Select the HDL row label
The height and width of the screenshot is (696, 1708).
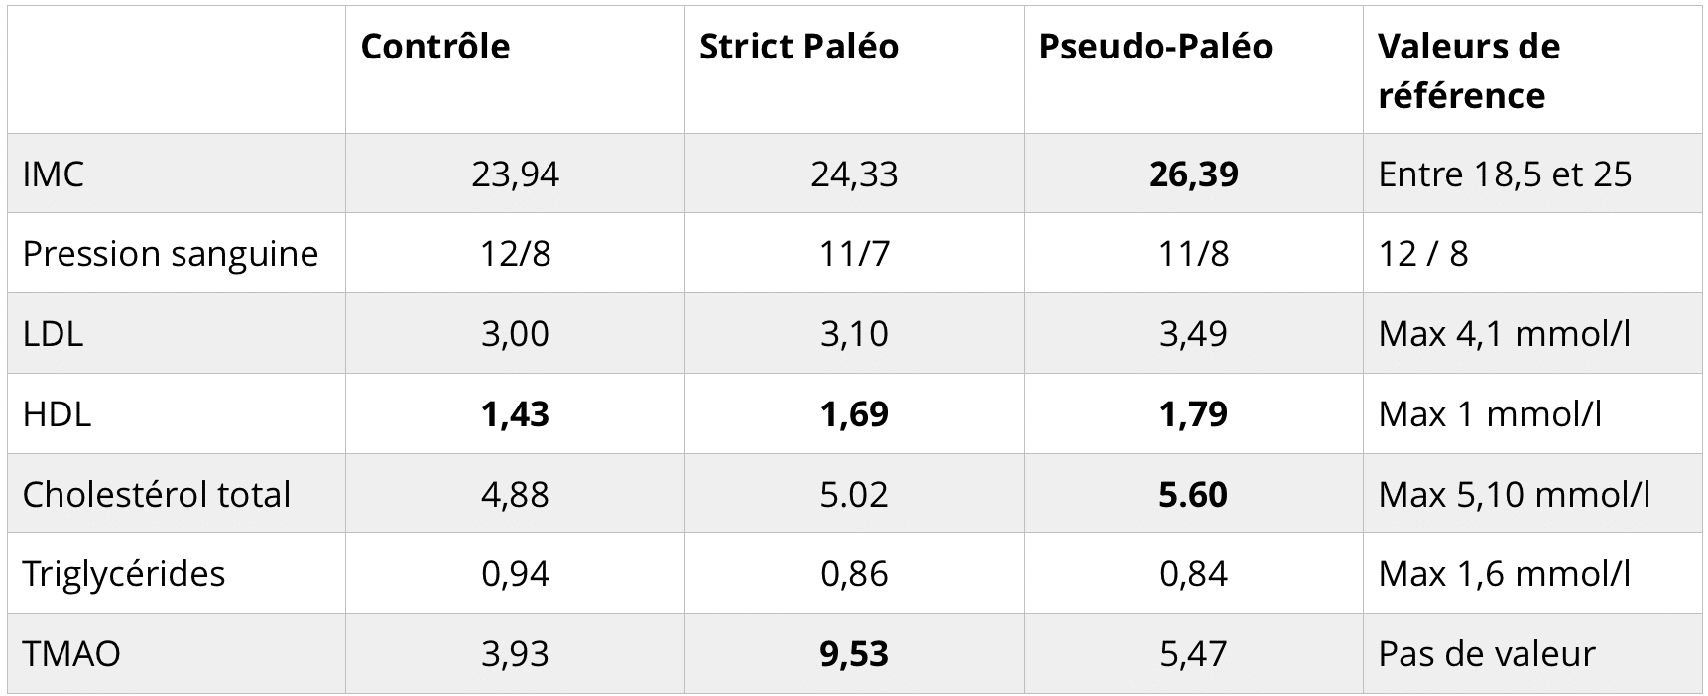57,413
